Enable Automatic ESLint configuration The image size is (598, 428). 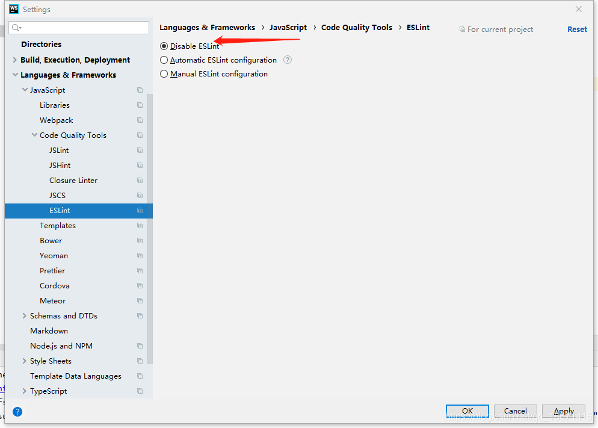click(x=164, y=60)
